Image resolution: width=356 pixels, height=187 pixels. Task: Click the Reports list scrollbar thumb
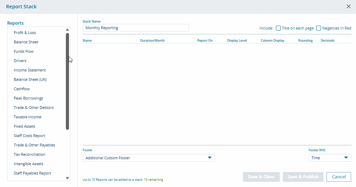click(x=67, y=81)
